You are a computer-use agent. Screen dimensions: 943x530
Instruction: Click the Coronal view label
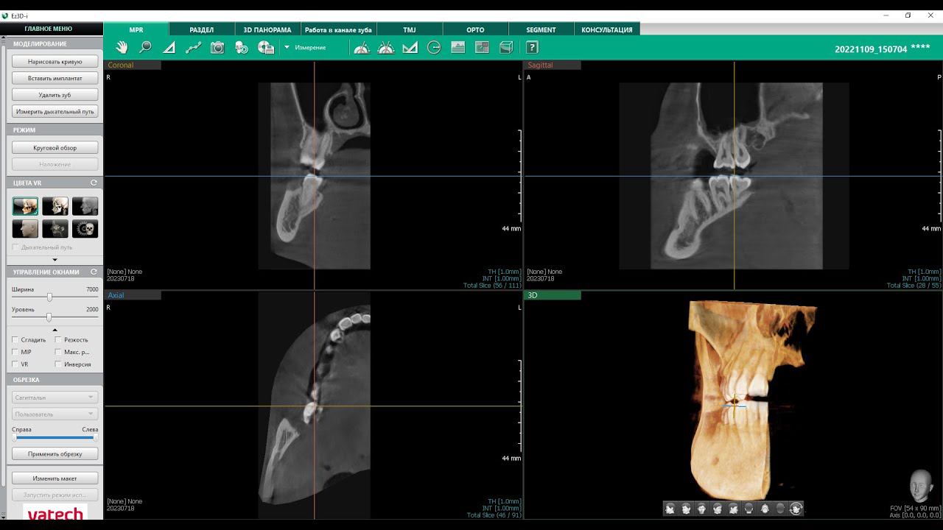pos(121,65)
